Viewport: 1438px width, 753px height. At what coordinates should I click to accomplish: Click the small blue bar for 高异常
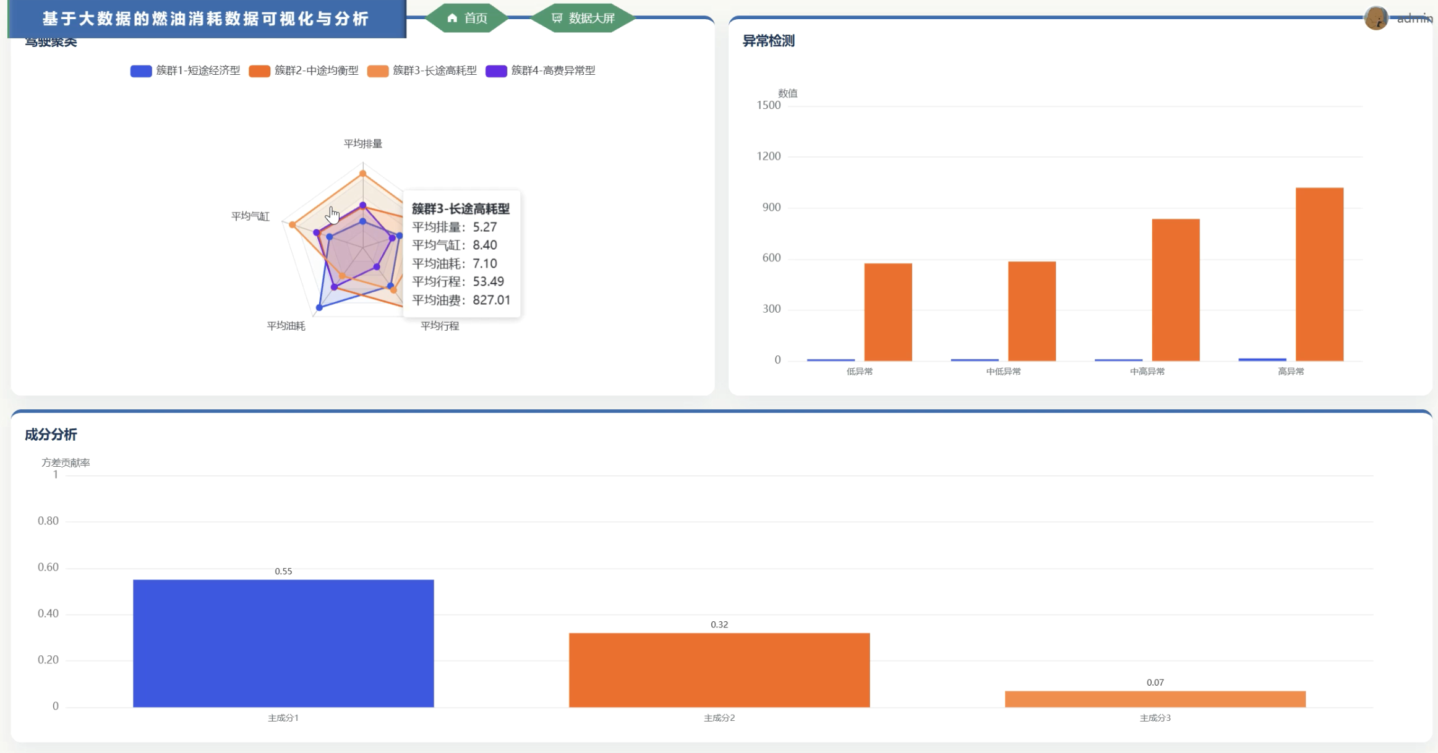point(1262,359)
